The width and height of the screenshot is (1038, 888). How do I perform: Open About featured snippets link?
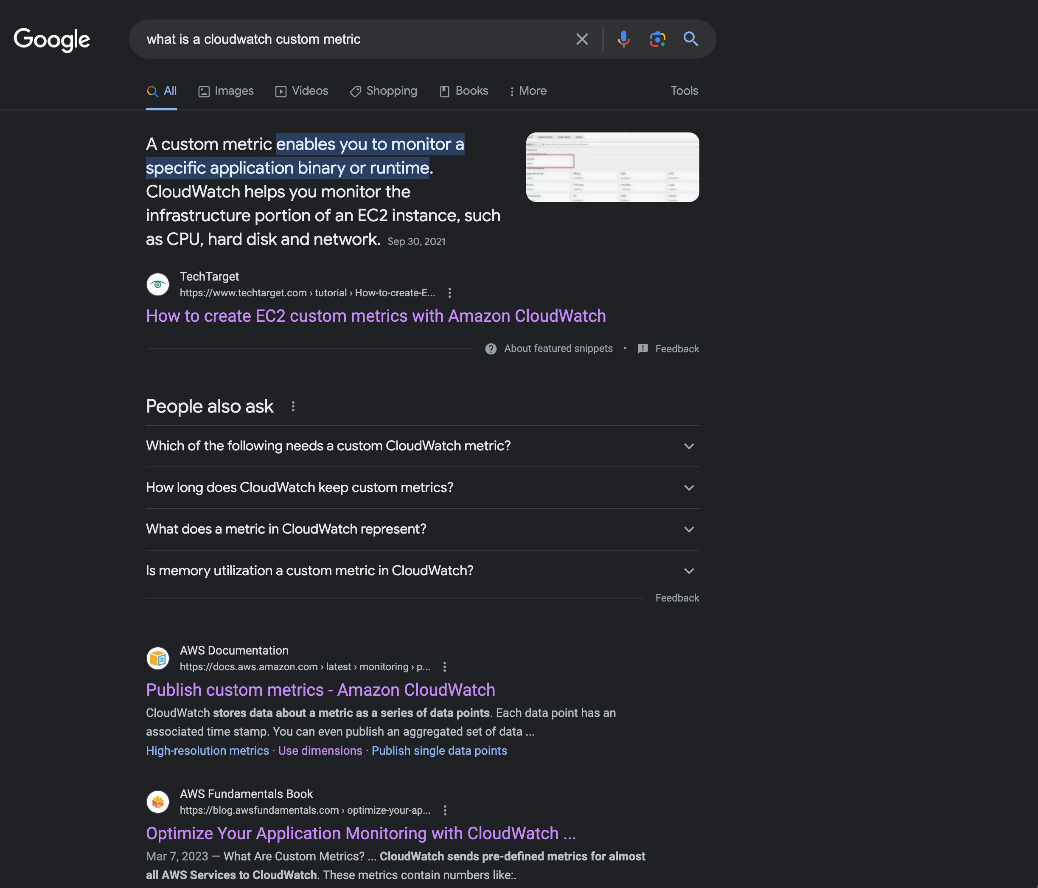[558, 348]
